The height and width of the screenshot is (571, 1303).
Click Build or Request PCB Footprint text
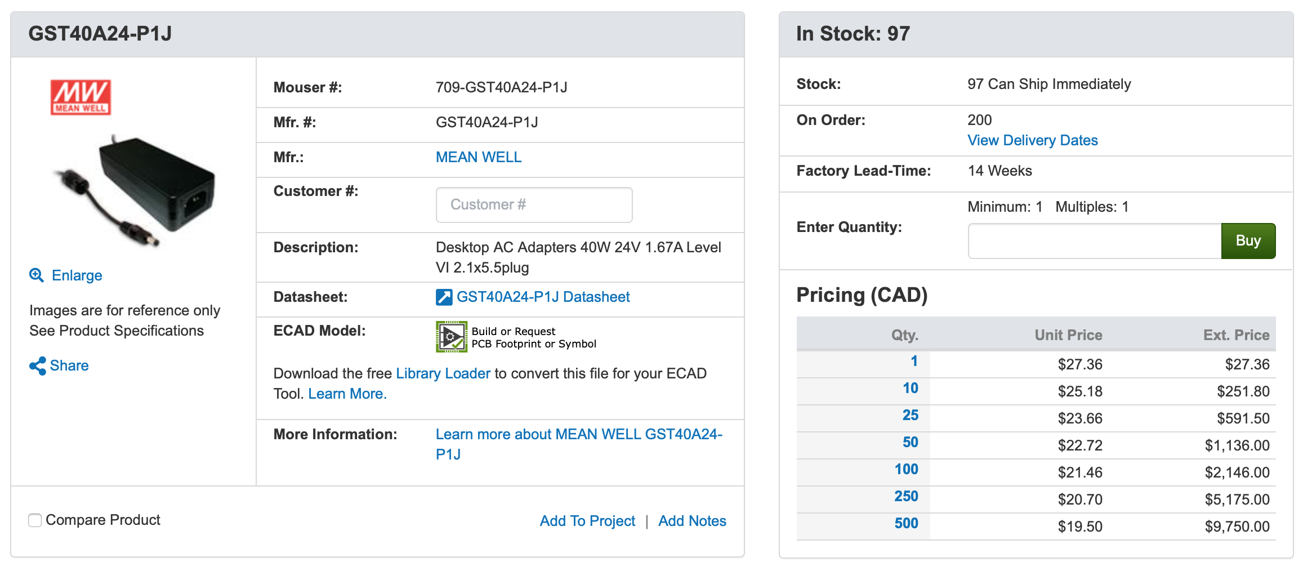coord(533,337)
